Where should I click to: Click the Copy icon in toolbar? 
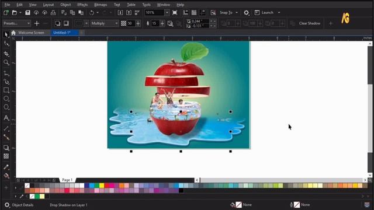coord(72,13)
